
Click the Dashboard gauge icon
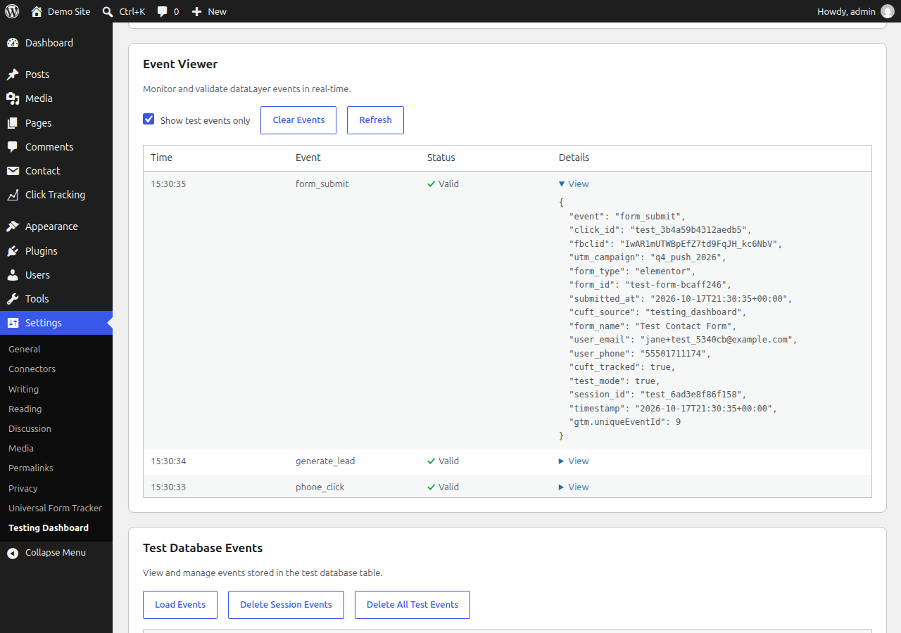coord(13,43)
